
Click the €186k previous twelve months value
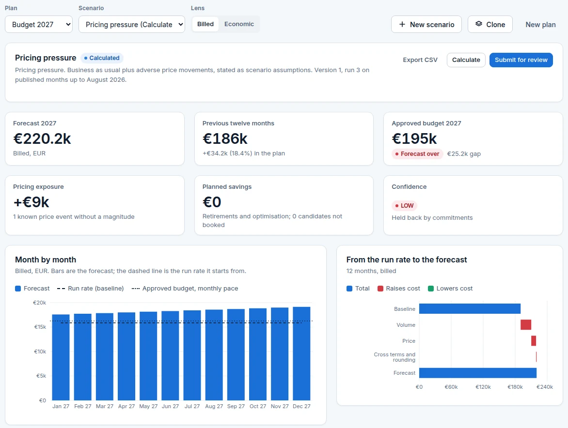(x=225, y=138)
